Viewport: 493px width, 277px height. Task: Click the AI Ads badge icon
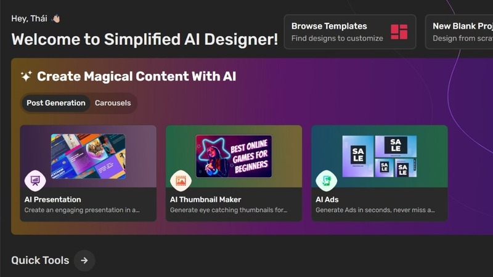327,180
